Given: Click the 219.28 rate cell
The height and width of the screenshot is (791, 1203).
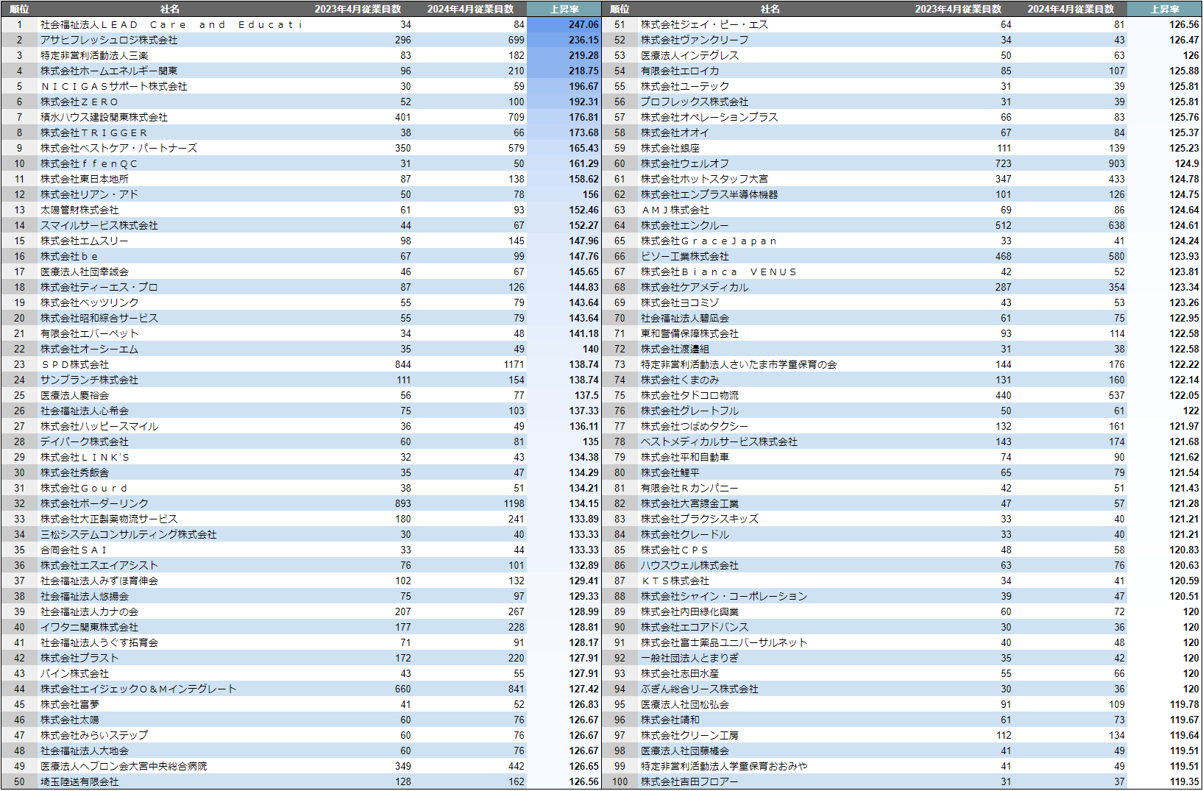Looking at the screenshot, I should coord(564,55).
